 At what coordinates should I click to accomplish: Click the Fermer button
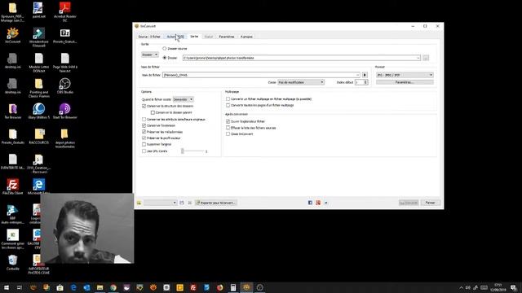431,203
